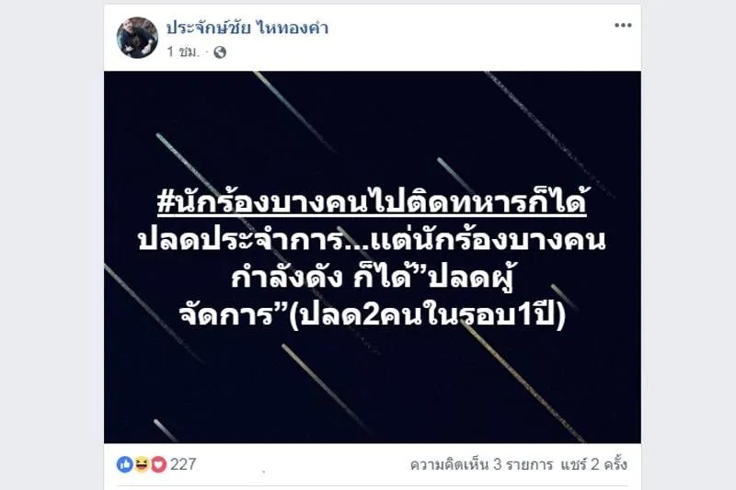Image resolution: width=736 pixels, height=490 pixels.
Task: Open the three-dot post options menu
Action: (x=623, y=26)
